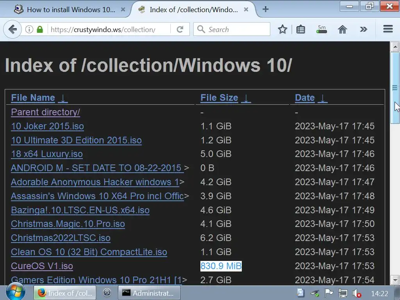Click Christmas2022LTSC.iso link
The image size is (400, 300).
coord(61,238)
